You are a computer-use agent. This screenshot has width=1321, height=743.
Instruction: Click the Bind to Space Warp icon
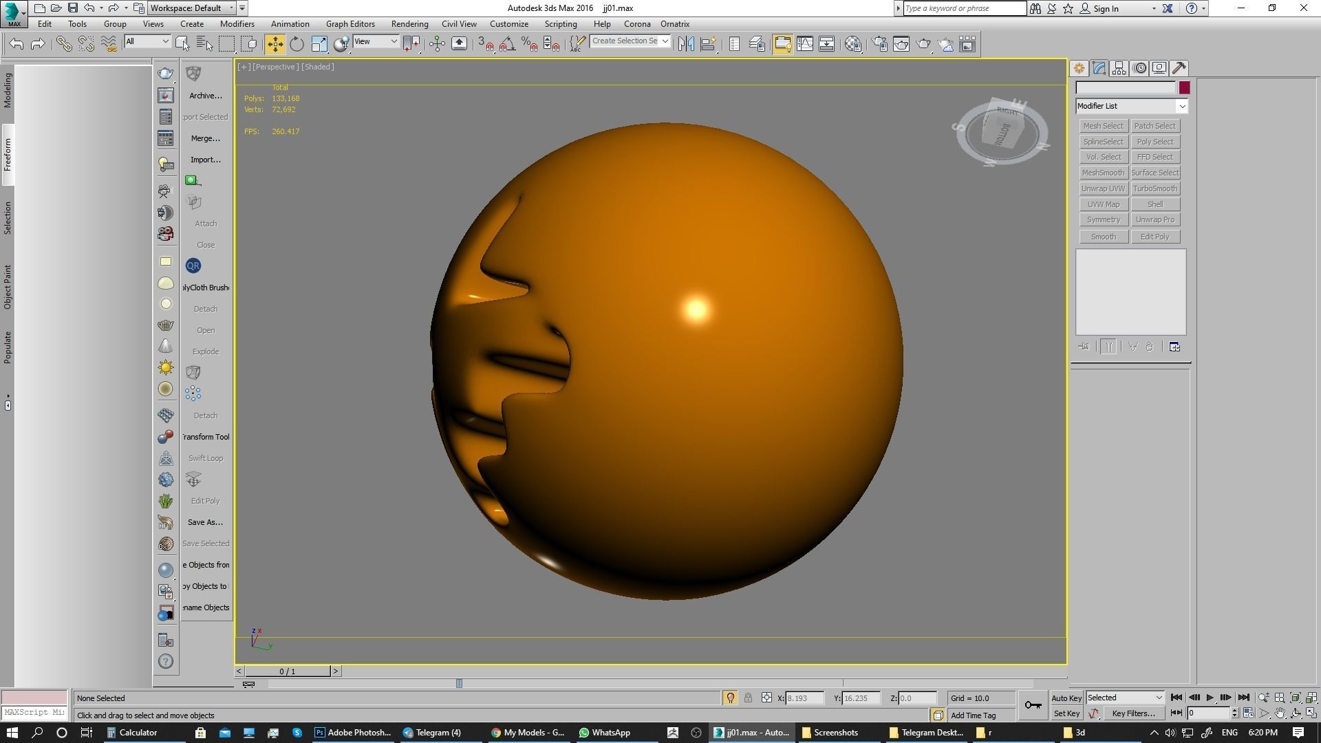point(108,44)
